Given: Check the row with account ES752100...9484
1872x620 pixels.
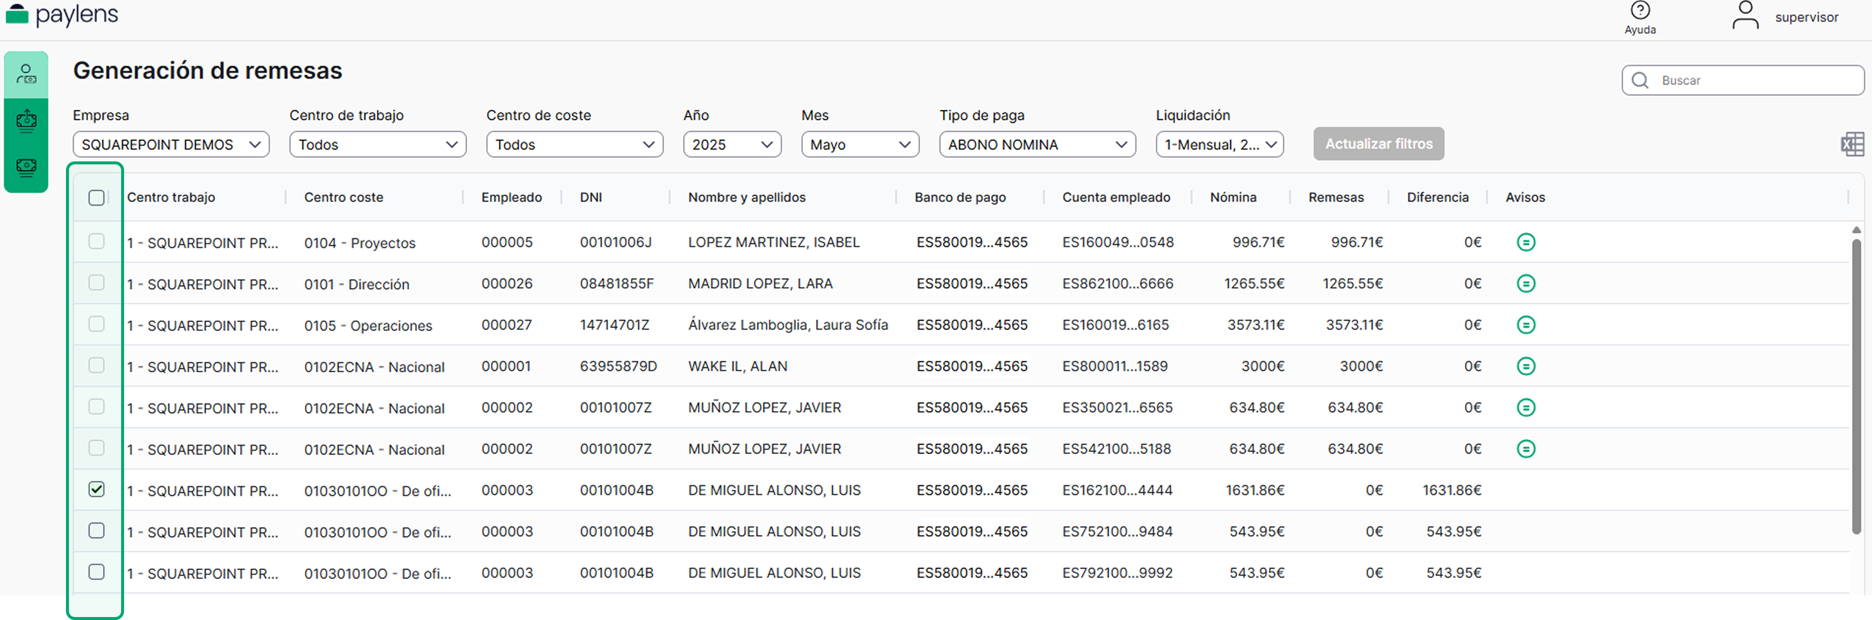Looking at the screenshot, I should (x=96, y=531).
